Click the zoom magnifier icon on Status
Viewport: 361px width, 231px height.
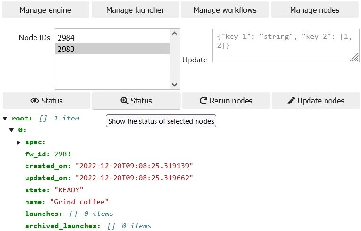[124, 101]
